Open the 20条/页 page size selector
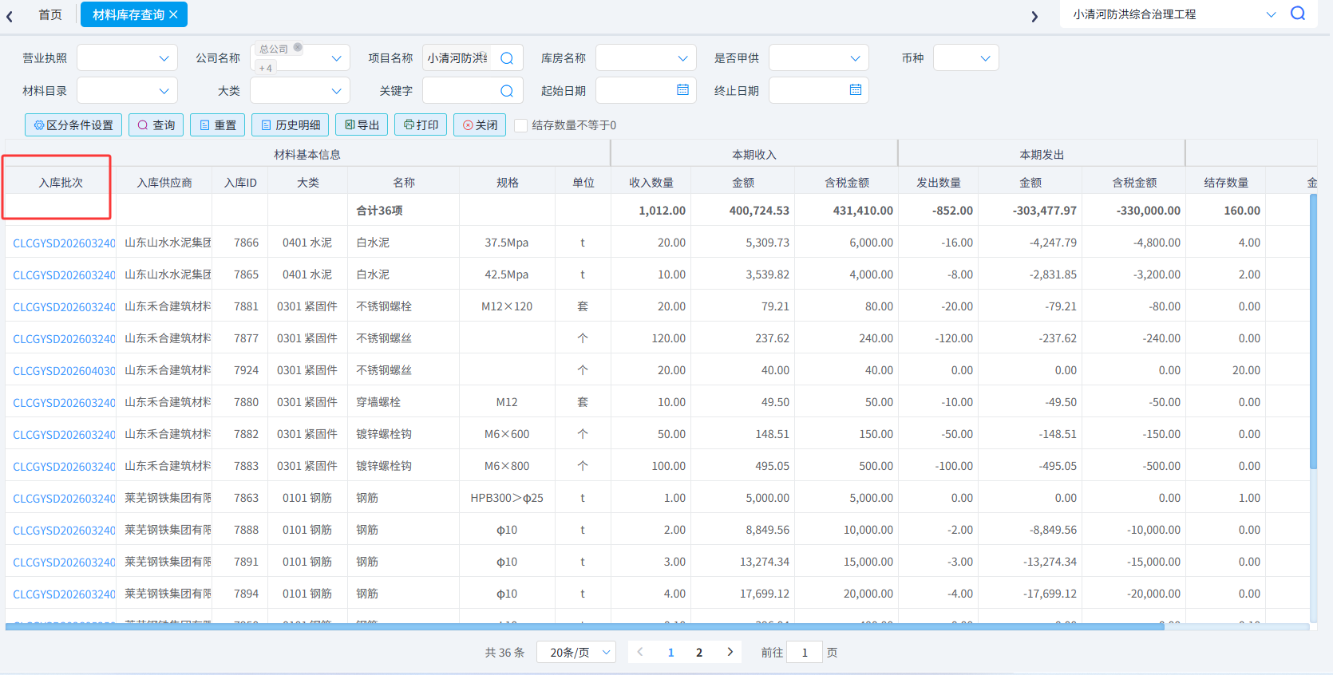 point(576,652)
